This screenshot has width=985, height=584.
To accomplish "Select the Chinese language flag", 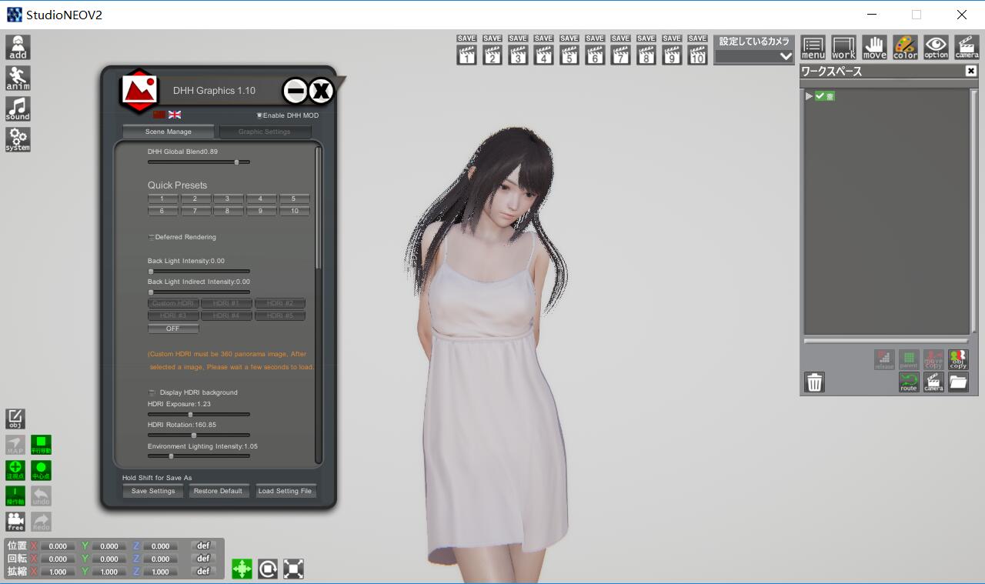I will (159, 115).
